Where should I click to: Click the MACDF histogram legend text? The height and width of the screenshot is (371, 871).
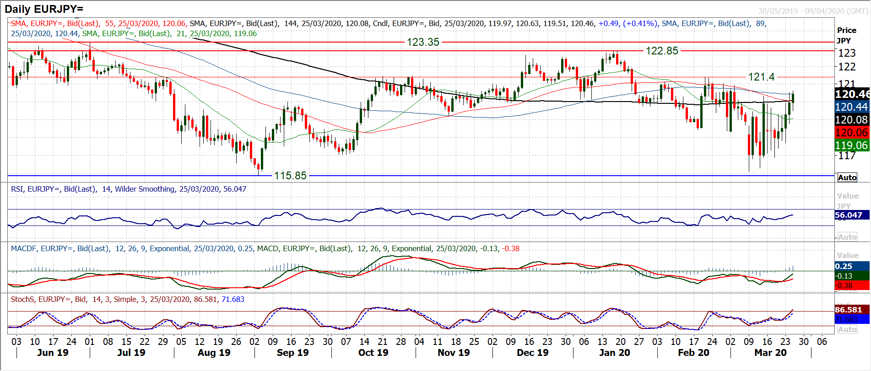pos(132,248)
